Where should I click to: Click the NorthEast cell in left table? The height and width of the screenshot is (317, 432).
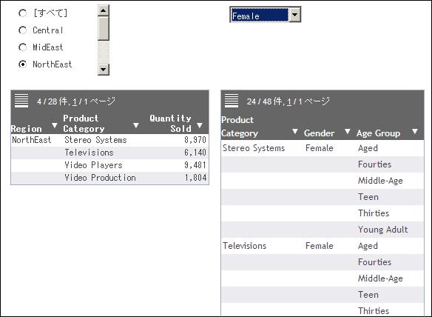click(x=31, y=140)
